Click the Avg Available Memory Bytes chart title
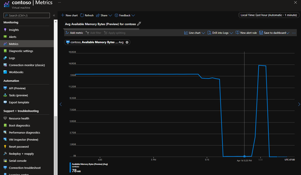The height and width of the screenshot is (175, 301). pos(100,24)
